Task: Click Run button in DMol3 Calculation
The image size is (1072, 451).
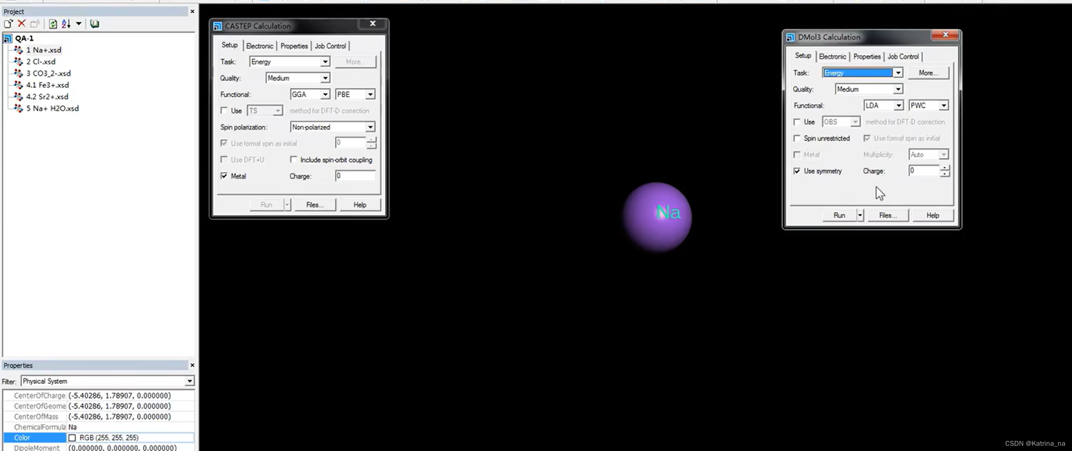Action: (x=839, y=215)
